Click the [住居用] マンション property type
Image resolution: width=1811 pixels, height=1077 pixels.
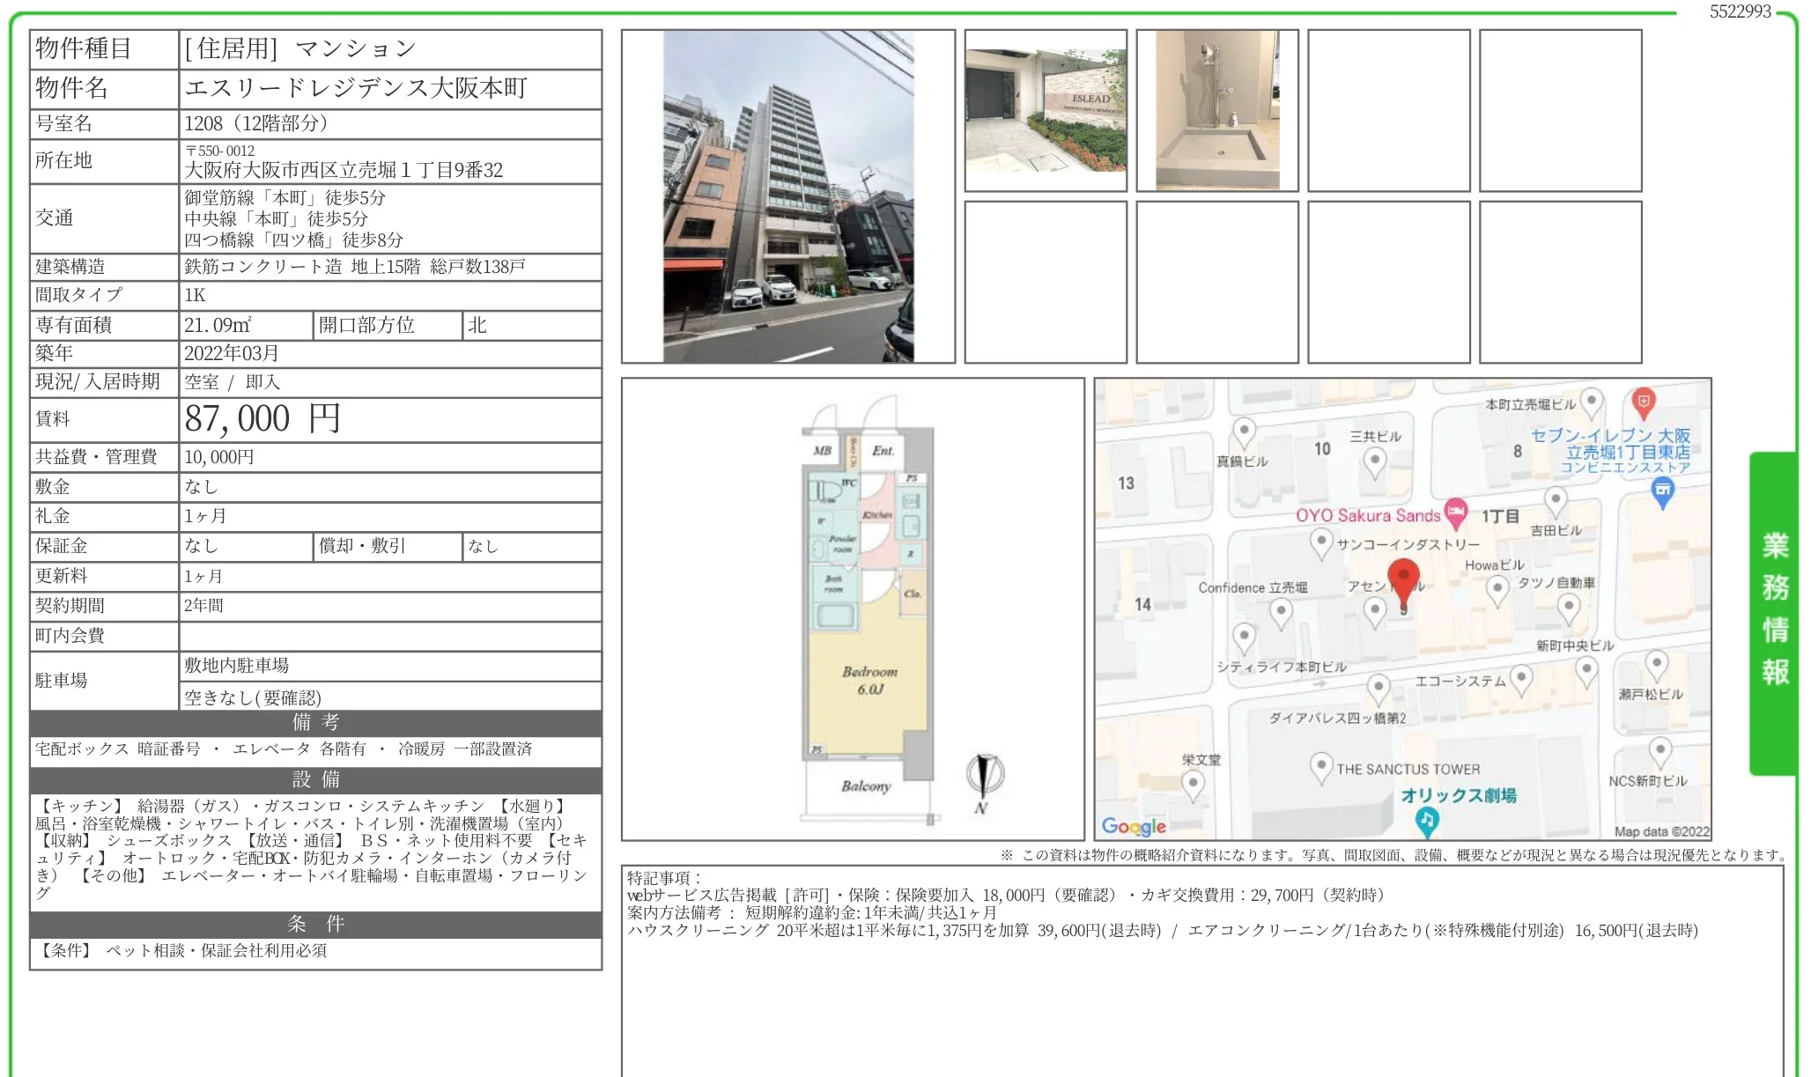pyautogui.click(x=299, y=48)
